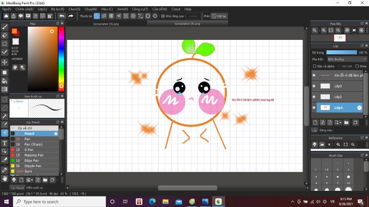Open Lớp1 layer settings gear
This screenshot has height=207, width=369.
click(359, 108)
